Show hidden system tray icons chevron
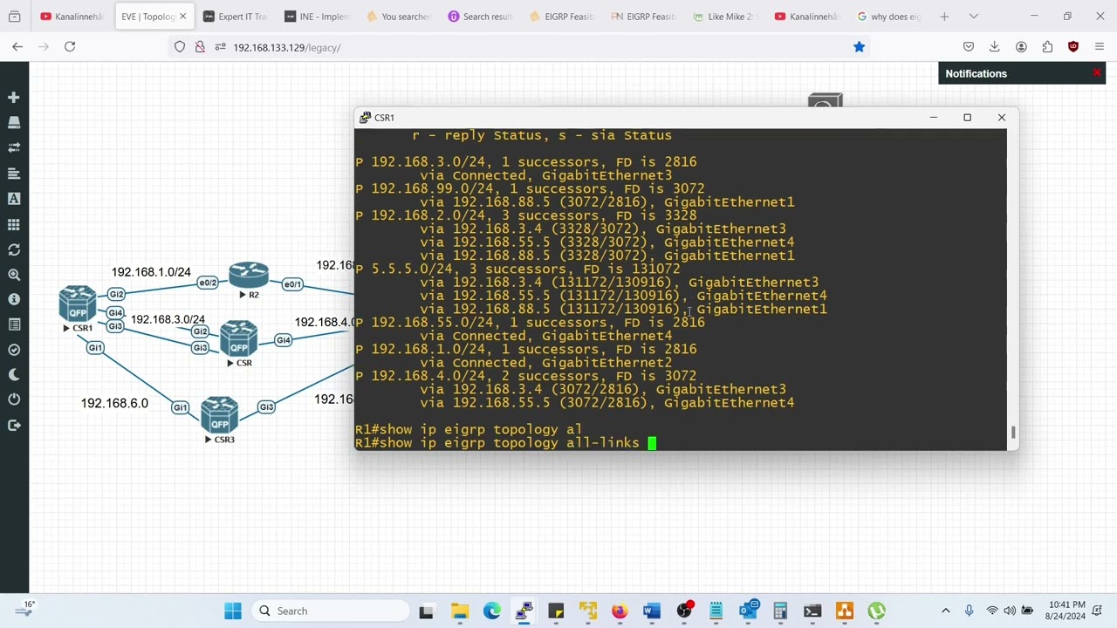The image size is (1117, 628). (x=946, y=611)
